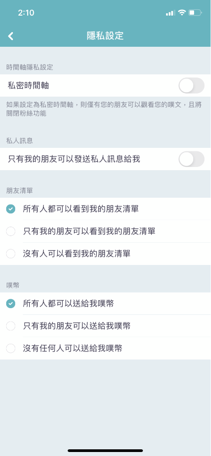Tap the battery status icon
This screenshot has height=456, width=211.
(x=195, y=12)
